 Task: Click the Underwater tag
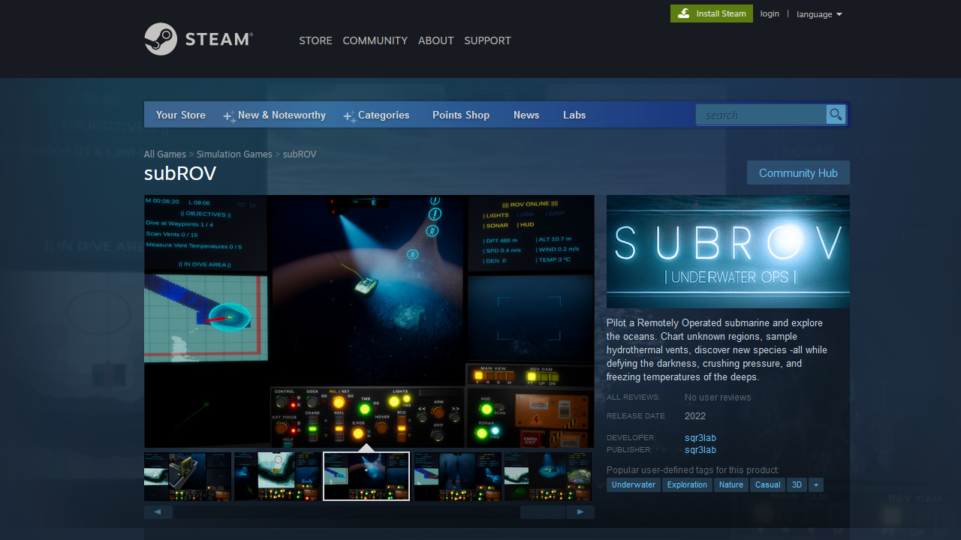point(634,484)
